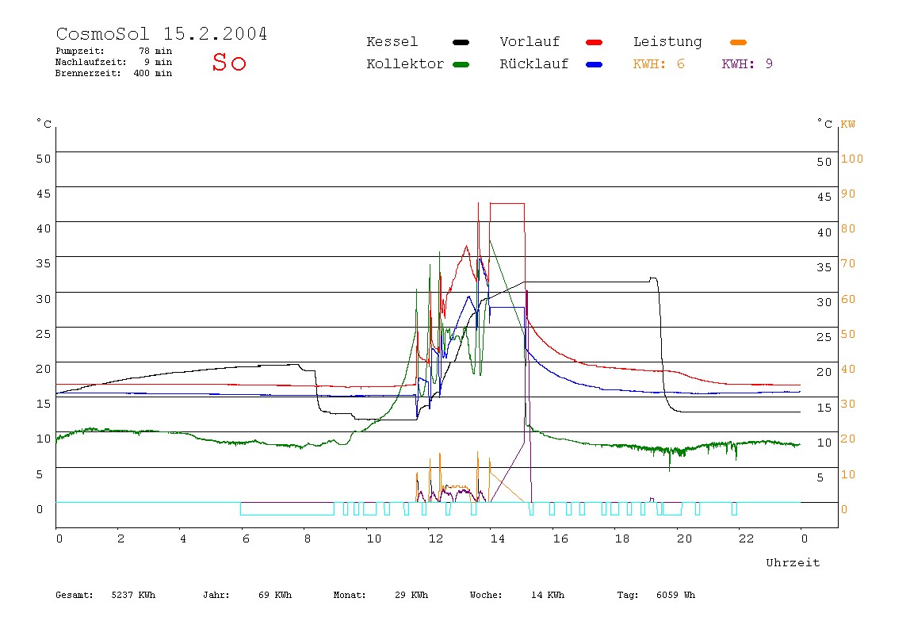Select the 'Leistung' legend label
The width and height of the screenshot is (910, 644).
click(667, 42)
